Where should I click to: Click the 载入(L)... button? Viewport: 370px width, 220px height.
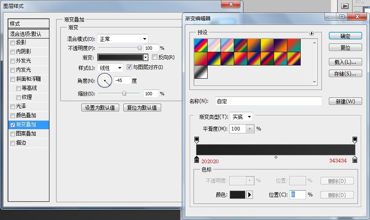345,62
